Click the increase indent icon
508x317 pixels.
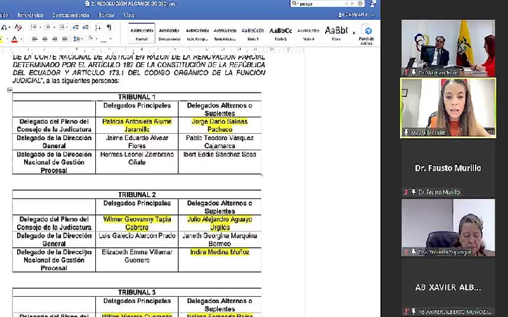[x=85, y=27]
